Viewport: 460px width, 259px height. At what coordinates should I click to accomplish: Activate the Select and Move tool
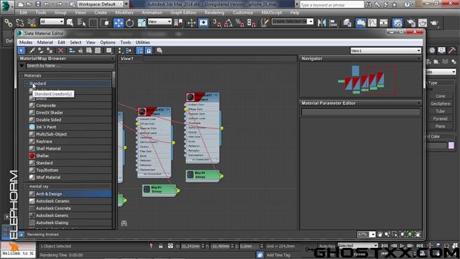point(118,22)
